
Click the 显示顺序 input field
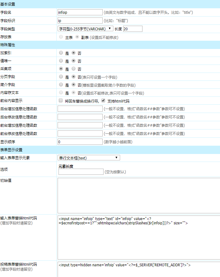tap(80, 142)
